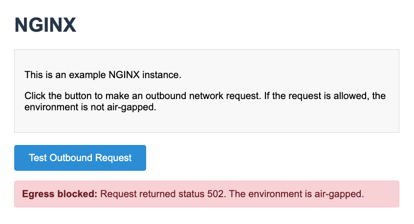
Task: Click "environment is not air-gapped" line
Action: (x=90, y=107)
